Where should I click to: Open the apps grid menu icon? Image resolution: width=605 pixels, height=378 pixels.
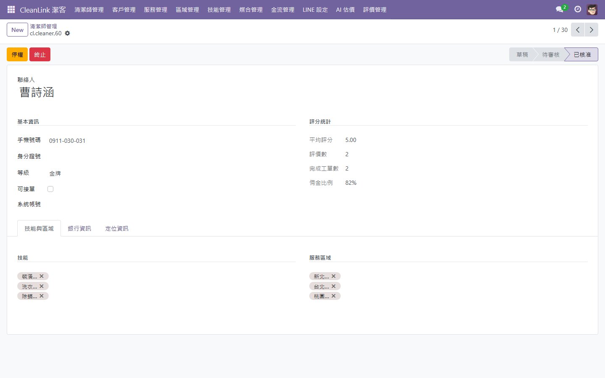[11, 9]
